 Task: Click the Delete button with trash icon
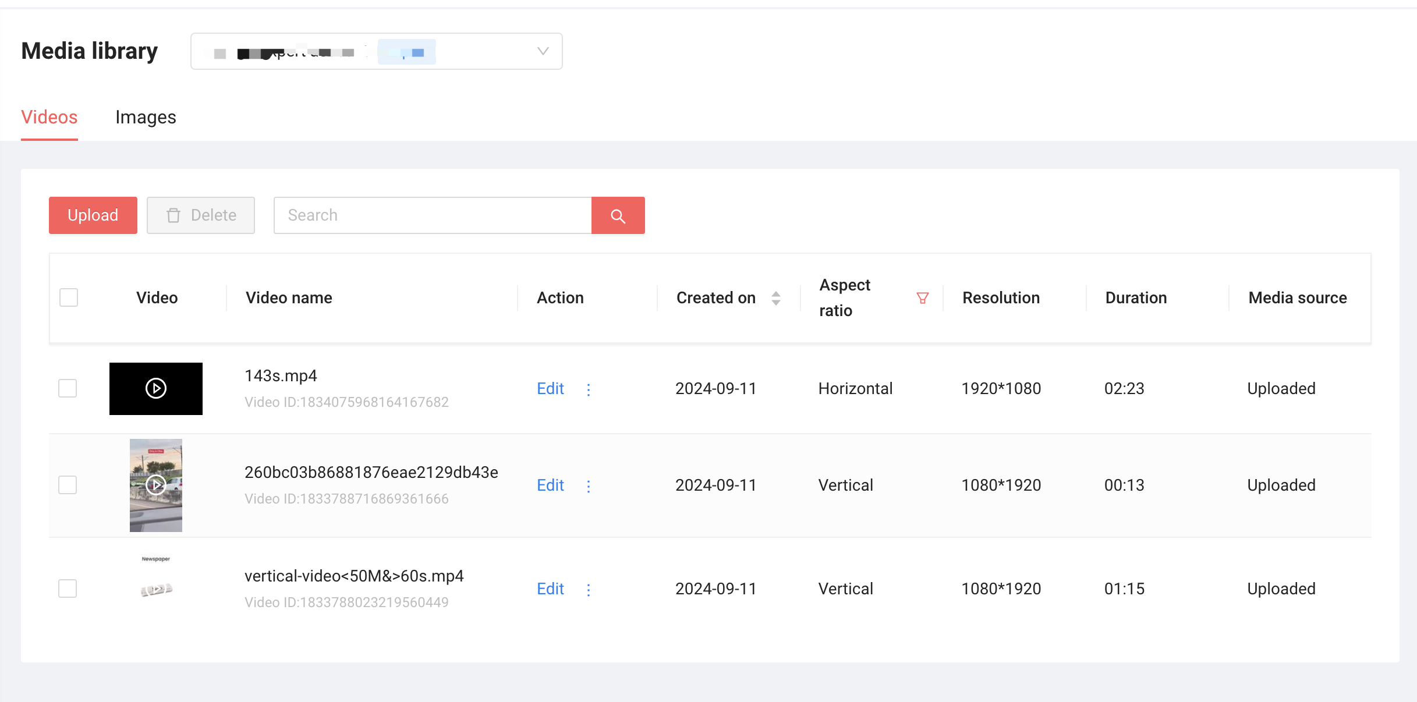(201, 215)
